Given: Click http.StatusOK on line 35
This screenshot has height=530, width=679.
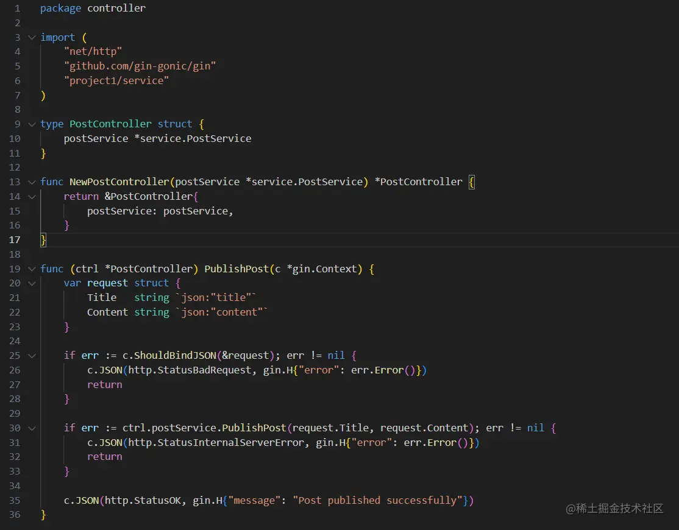Looking at the screenshot, I should [x=143, y=501].
